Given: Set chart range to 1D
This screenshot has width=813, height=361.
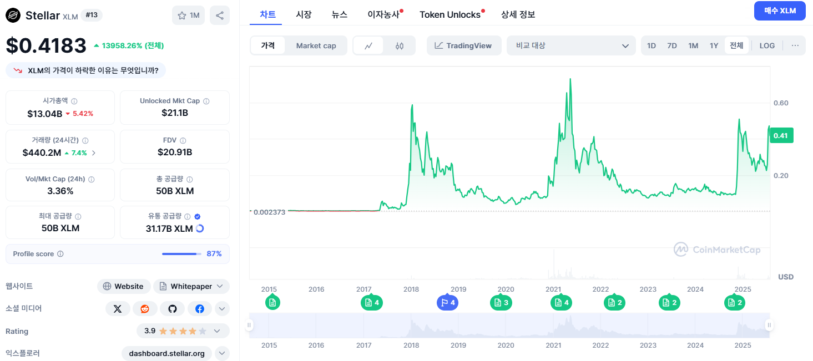Looking at the screenshot, I should 652,45.
